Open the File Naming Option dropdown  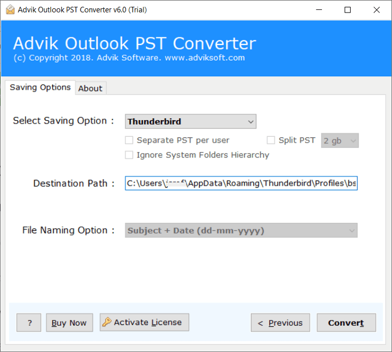coord(241,230)
